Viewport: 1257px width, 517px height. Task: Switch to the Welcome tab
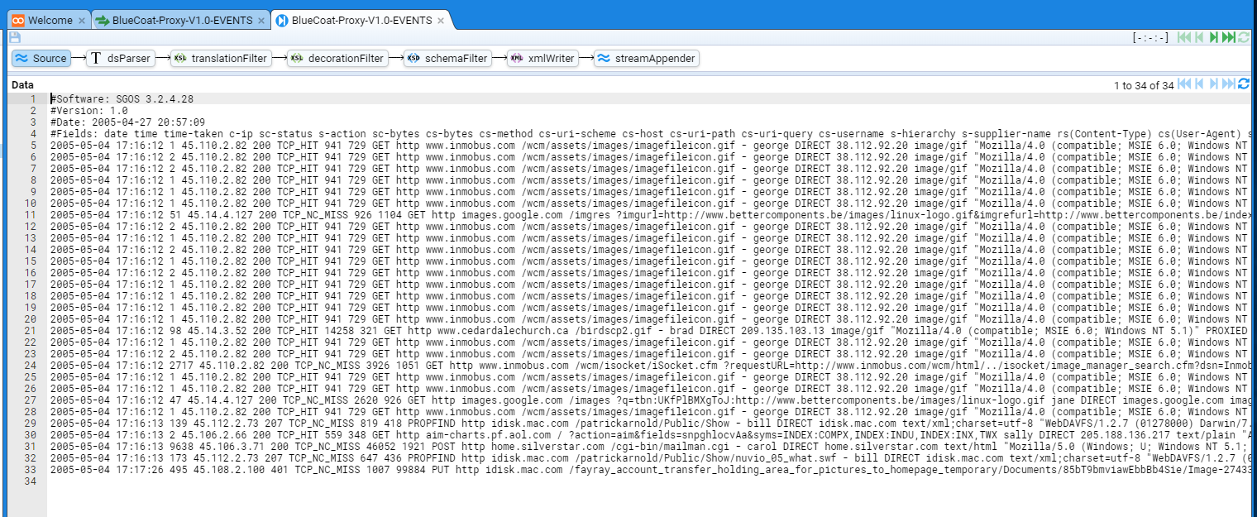point(43,21)
